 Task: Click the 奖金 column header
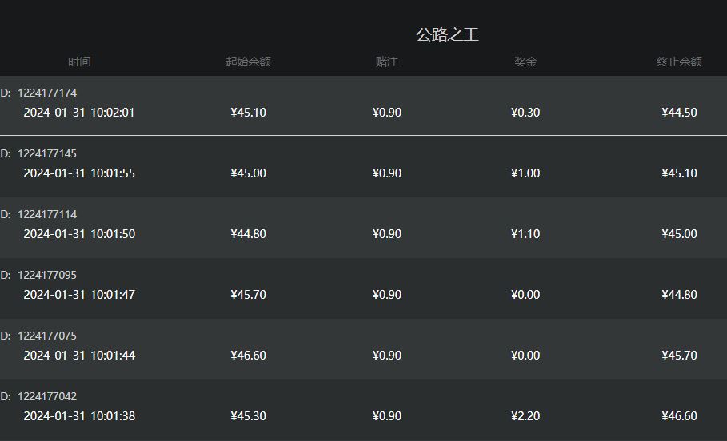tap(525, 62)
